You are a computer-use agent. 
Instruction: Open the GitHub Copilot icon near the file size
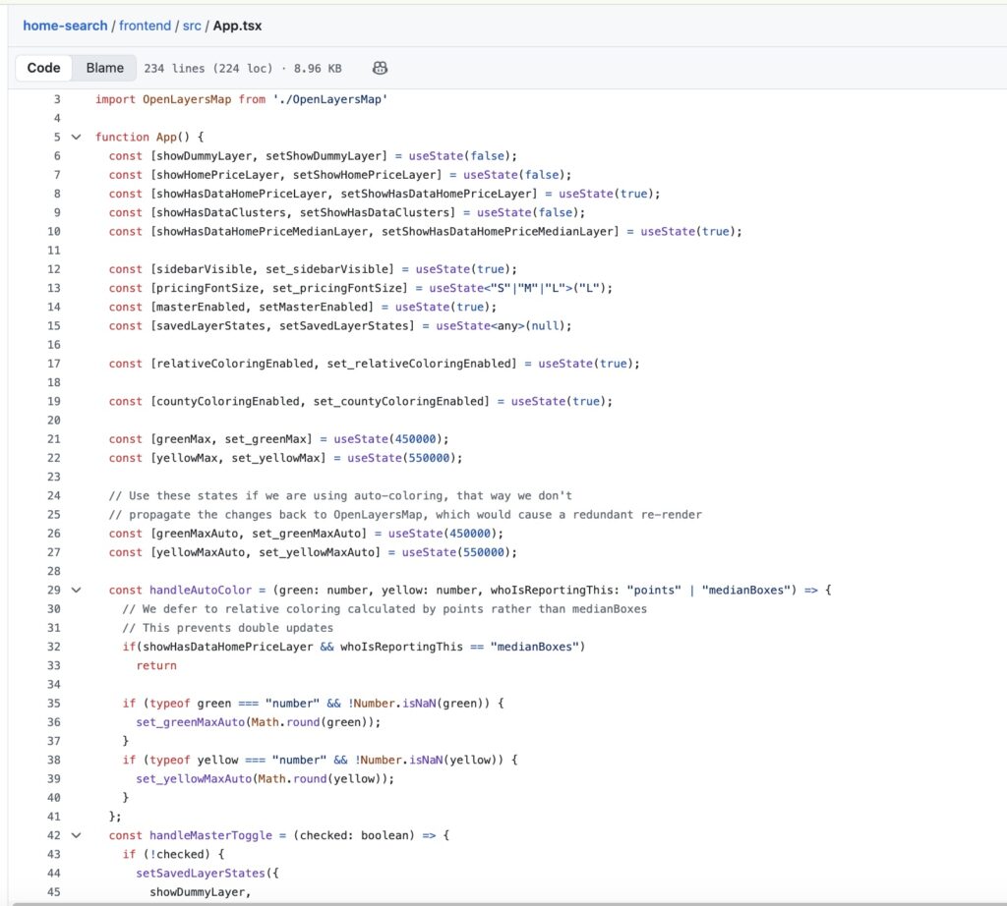tap(380, 68)
